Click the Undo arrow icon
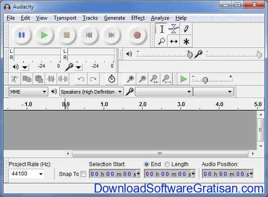The height and width of the screenshot is (197, 268). (x=81, y=79)
